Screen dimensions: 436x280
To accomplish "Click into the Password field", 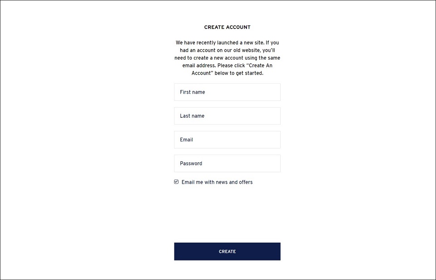I will (227, 163).
